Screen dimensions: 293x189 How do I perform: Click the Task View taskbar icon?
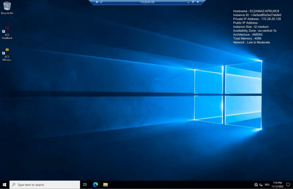click(85, 185)
